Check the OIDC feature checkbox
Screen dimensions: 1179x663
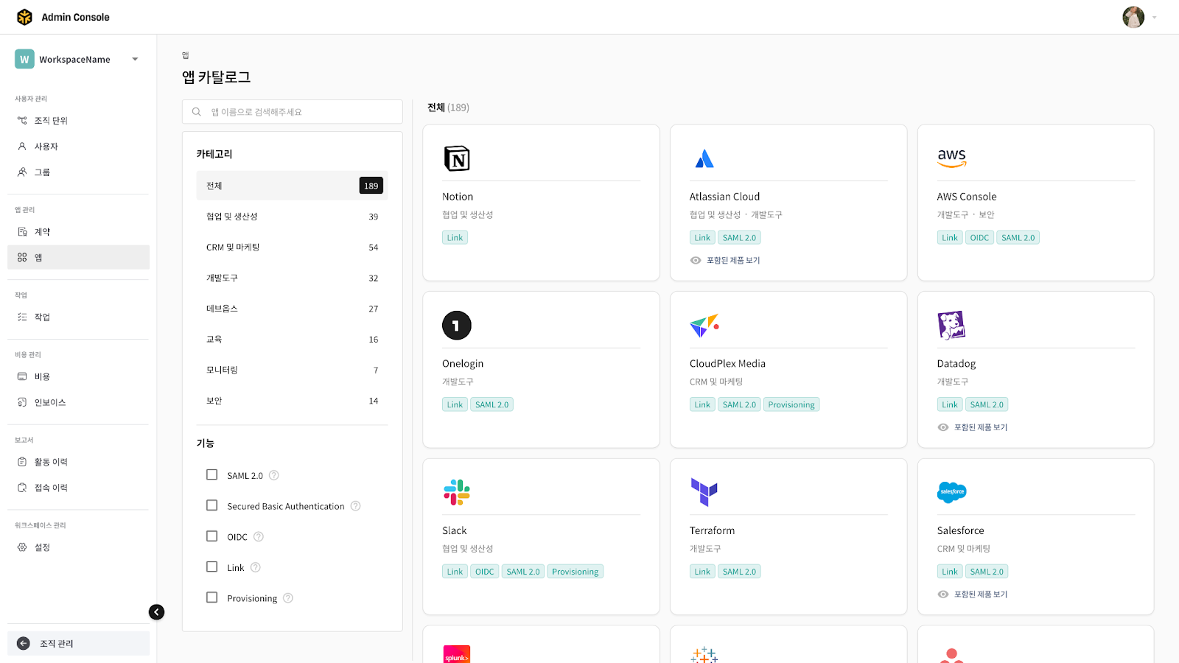coord(212,536)
